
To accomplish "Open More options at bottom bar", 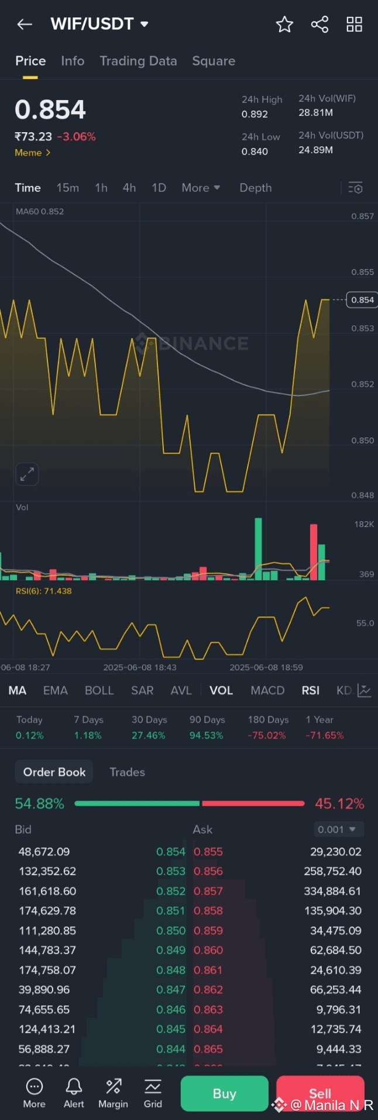I will click(x=35, y=1093).
